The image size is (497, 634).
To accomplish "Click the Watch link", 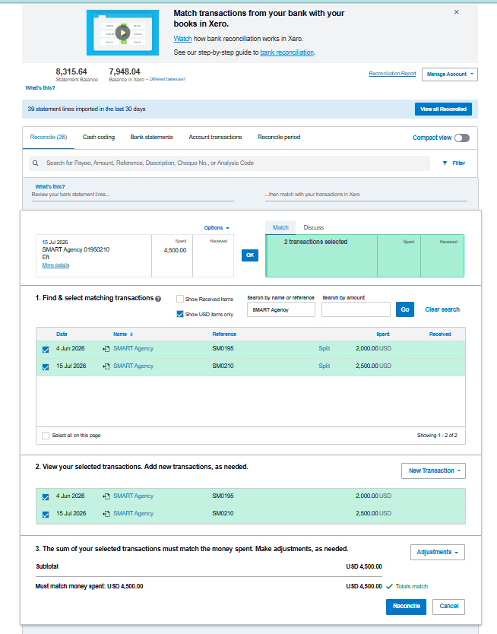I will coord(182,39).
